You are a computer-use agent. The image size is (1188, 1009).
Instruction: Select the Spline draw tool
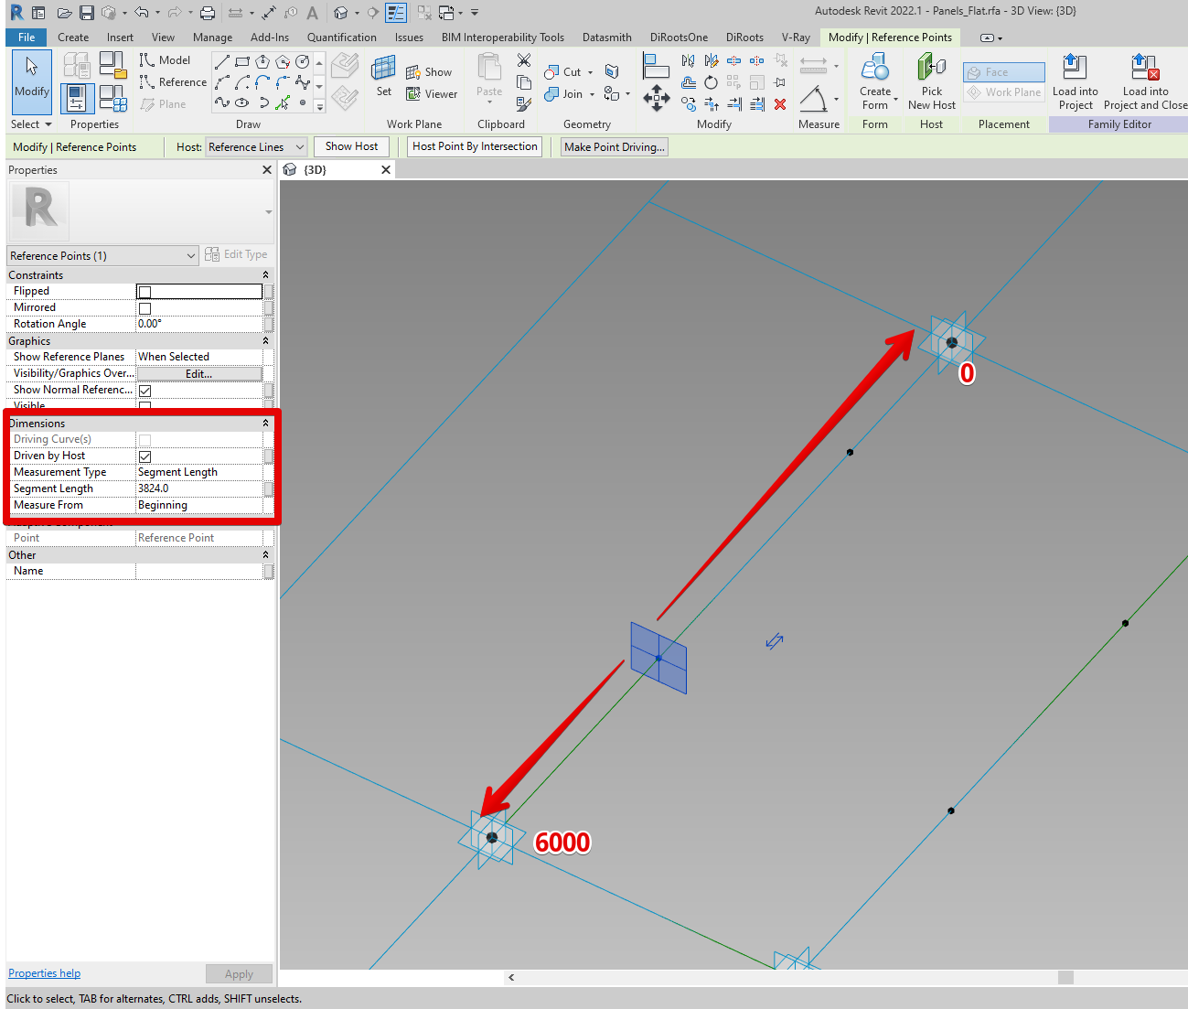click(x=222, y=102)
